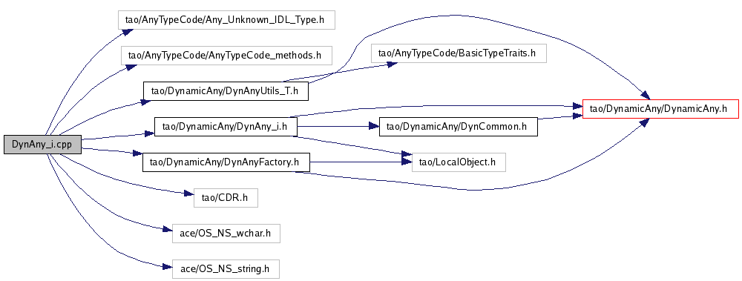This screenshot has width=742, height=281.
Task: Click the DynAny_i.cpp root node
Action: coord(42,145)
